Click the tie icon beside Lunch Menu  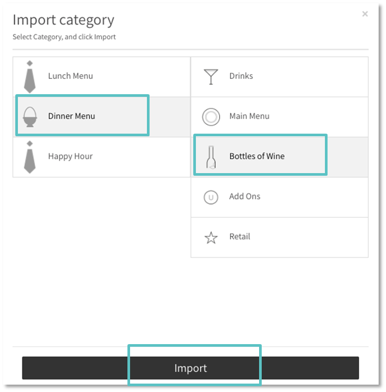point(30,77)
